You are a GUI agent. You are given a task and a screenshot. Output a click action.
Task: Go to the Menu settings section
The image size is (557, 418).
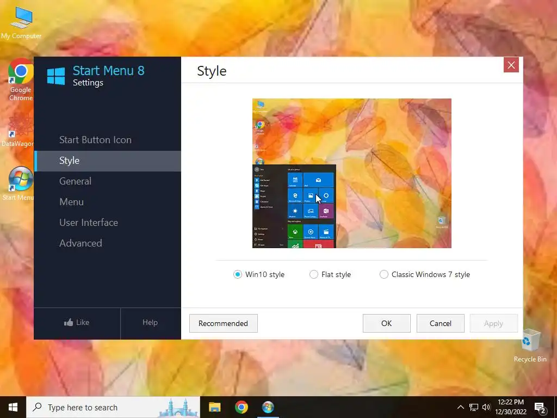(107, 202)
